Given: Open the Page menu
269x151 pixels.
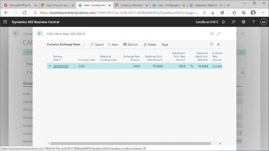Looking at the screenshot, I should coord(165,45).
